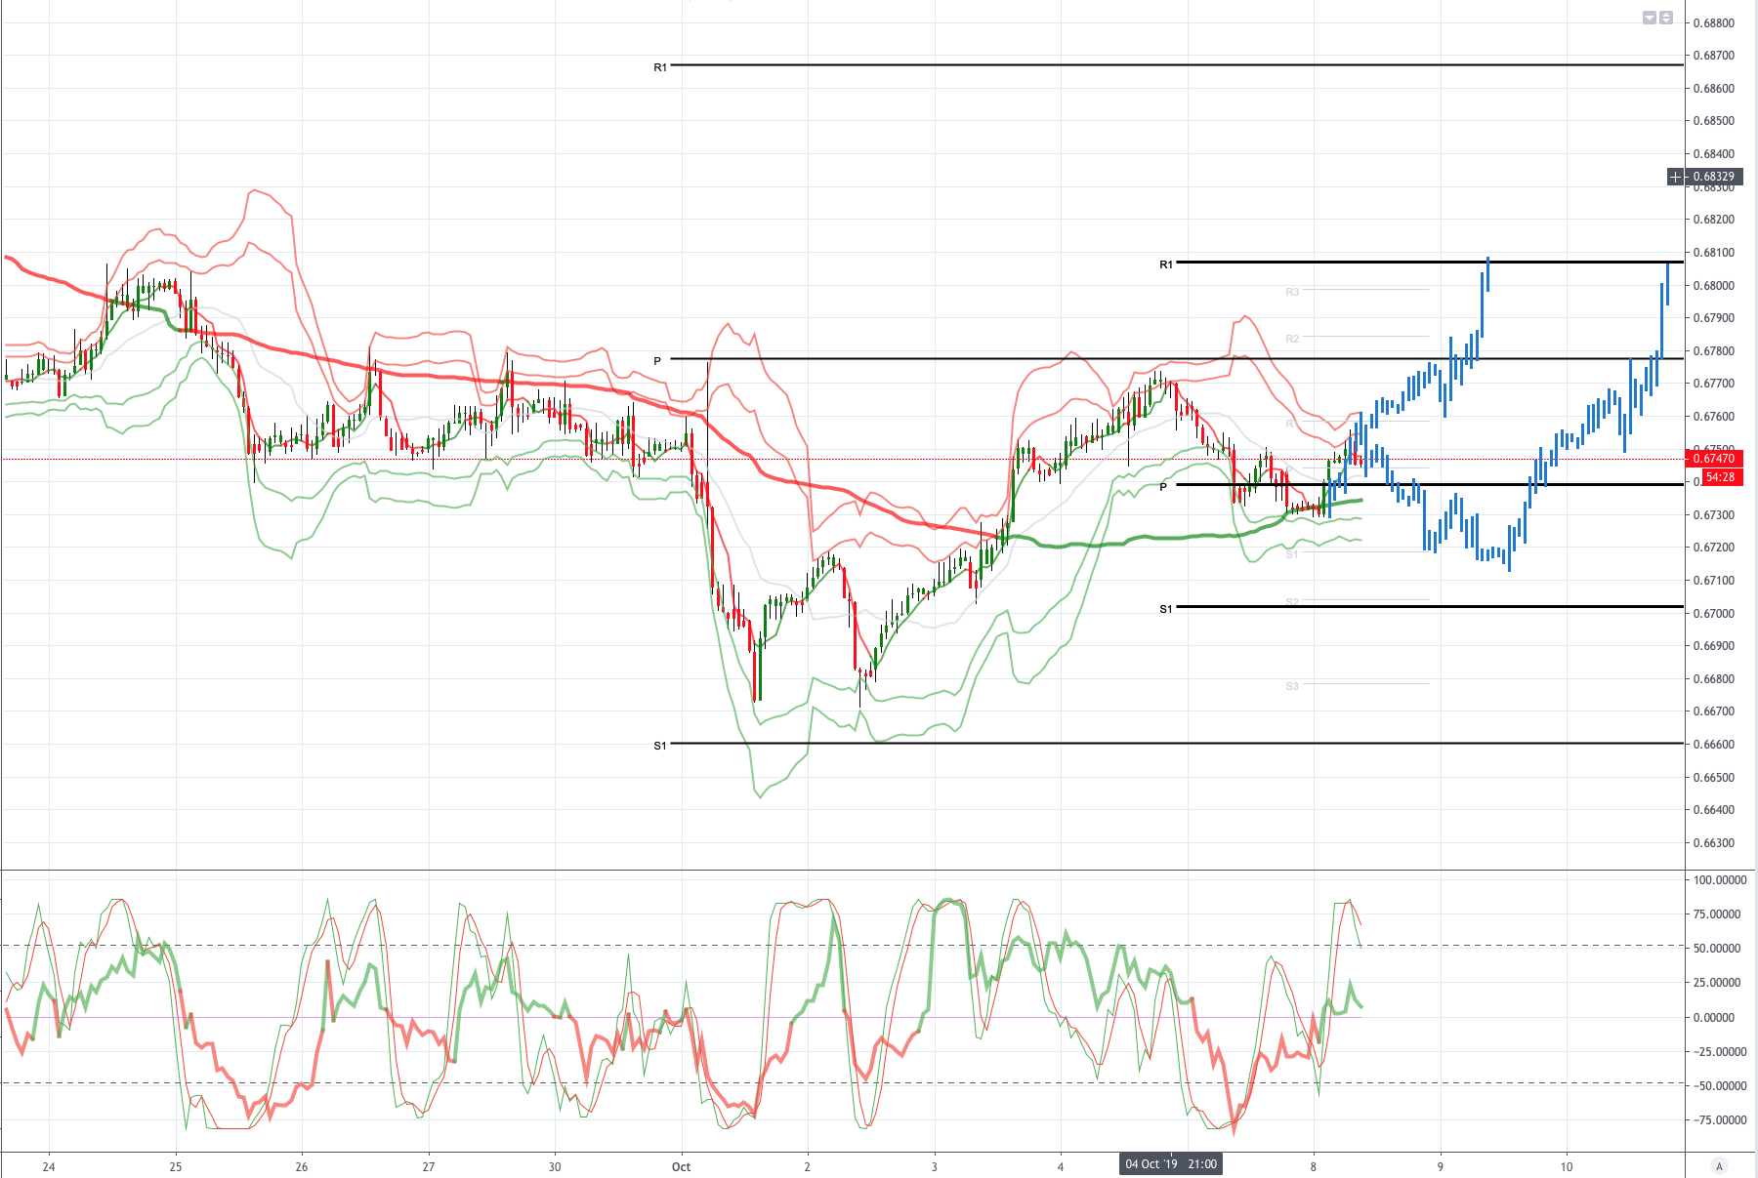
Task: Click the 24 date on the time axis
Action: [x=49, y=1166]
